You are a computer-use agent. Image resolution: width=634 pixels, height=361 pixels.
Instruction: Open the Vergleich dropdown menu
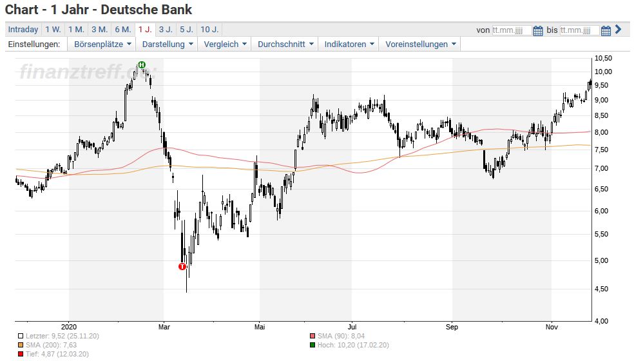226,44
